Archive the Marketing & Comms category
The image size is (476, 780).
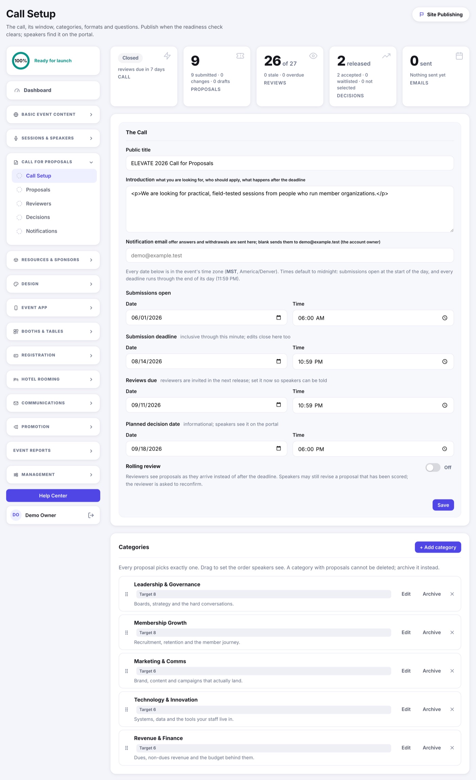432,671
